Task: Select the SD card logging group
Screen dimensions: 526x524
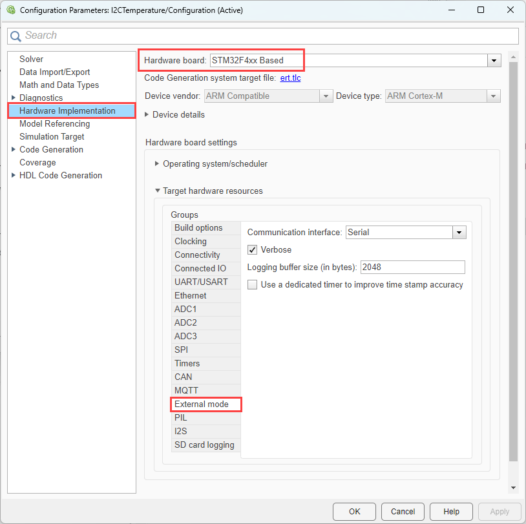Action: pos(204,445)
